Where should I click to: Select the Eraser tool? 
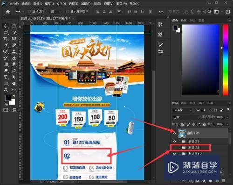(x=14, y=58)
